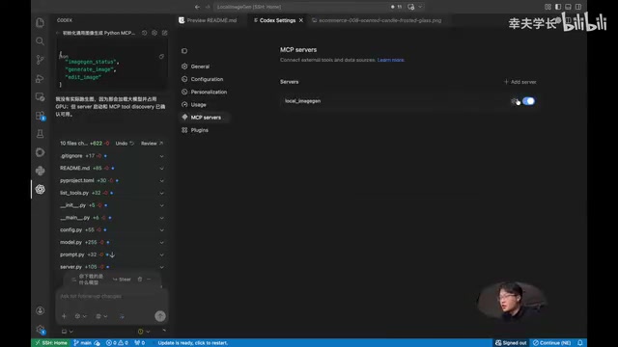Open SSH: Home remote indicator

click(51, 343)
